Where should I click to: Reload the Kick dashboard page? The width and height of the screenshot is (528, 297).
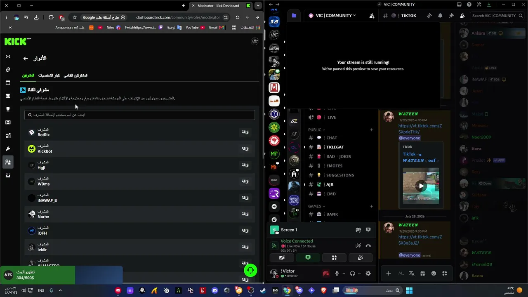(237, 17)
